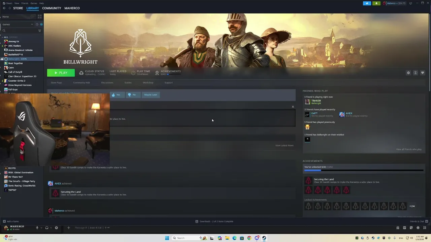This screenshot has width=431, height=242.
Task: Click the +24 locked achievements counter
Action: click(412, 206)
